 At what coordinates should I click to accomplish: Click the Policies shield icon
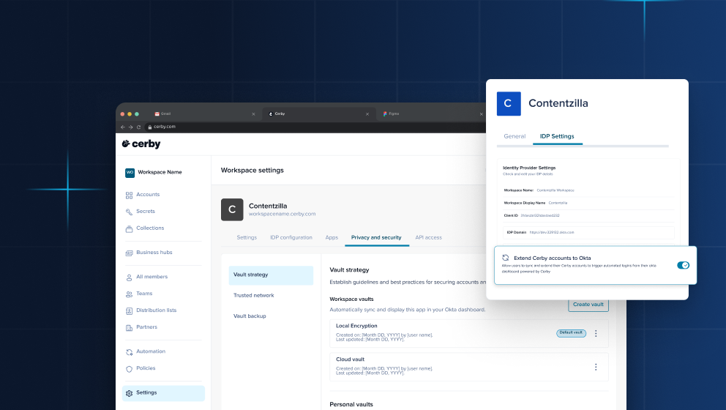click(x=130, y=368)
